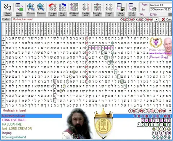Open the Proximity rank tool
This screenshot has height=141, width=173.
click(97, 7)
